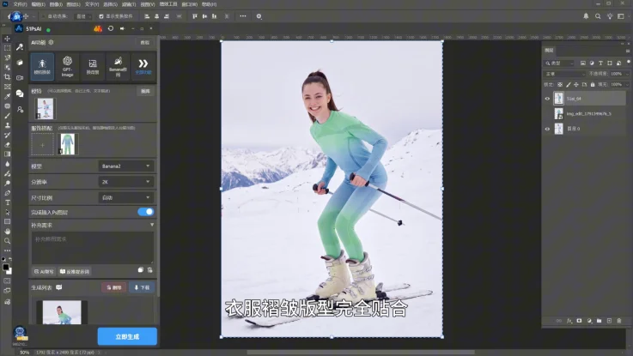Open the Edit menu

point(39,4)
